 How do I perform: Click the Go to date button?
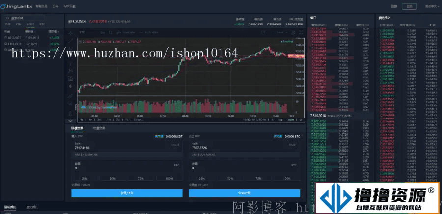click(x=138, y=119)
